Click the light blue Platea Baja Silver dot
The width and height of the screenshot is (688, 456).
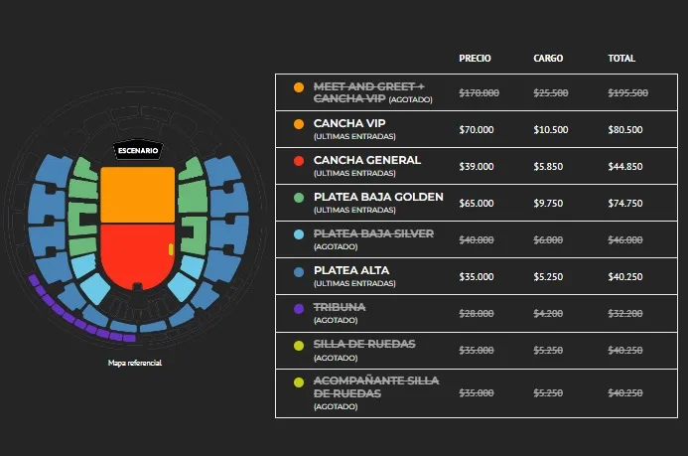click(x=299, y=234)
